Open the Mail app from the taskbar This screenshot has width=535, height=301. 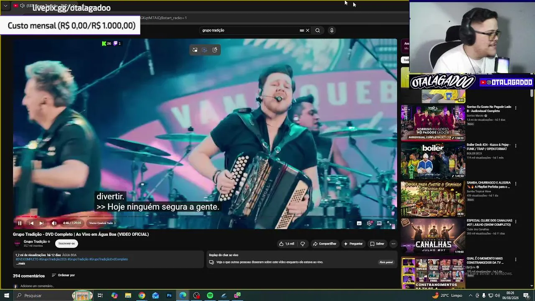coord(155,296)
